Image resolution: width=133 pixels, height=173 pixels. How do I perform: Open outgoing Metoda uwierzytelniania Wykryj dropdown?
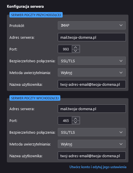92,144
